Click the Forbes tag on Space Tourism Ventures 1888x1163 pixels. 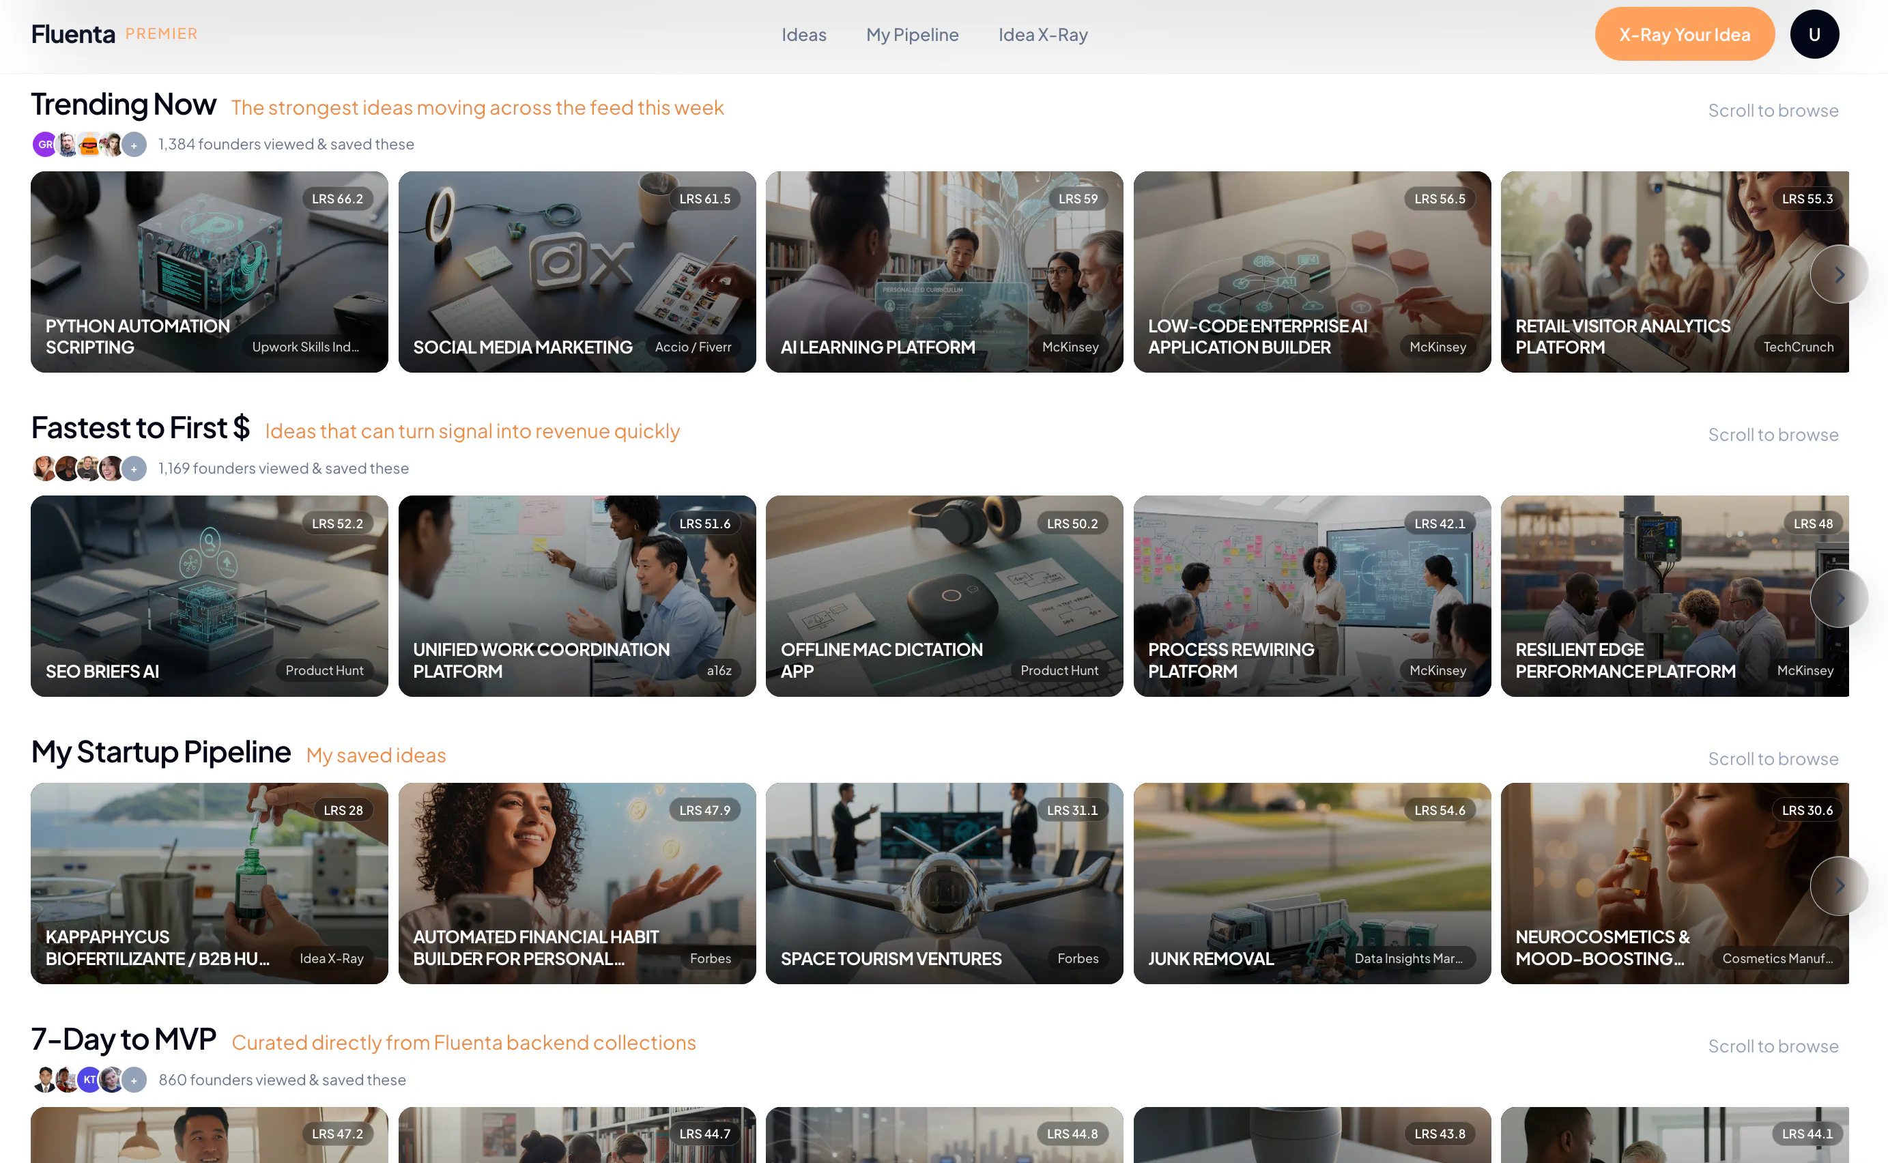(1078, 958)
